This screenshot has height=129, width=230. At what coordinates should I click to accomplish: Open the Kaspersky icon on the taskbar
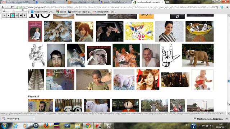click(98, 126)
